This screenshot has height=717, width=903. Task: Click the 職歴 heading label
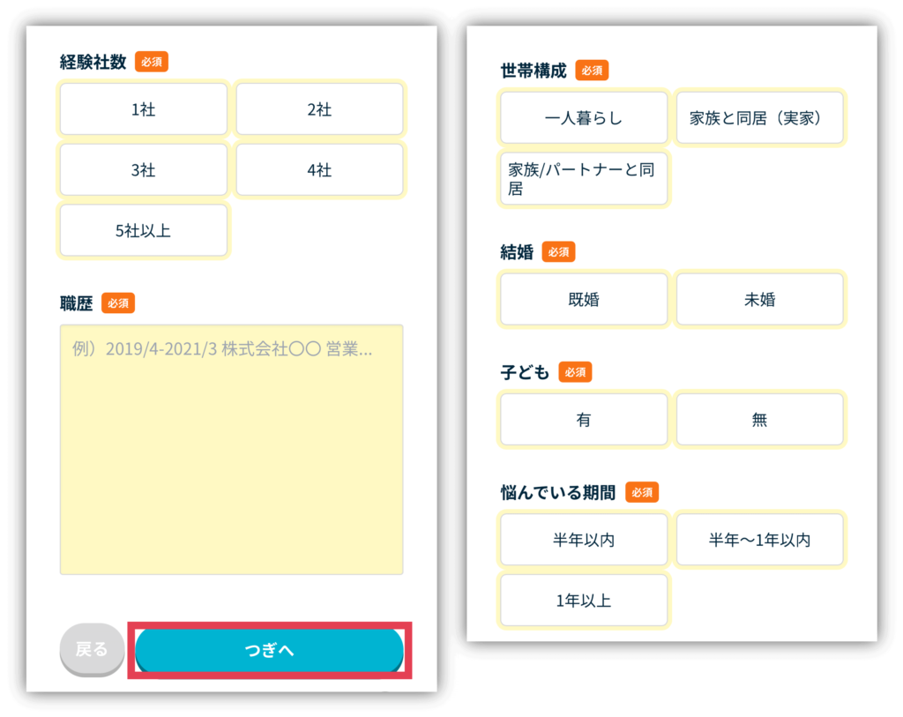click(76, 302)
